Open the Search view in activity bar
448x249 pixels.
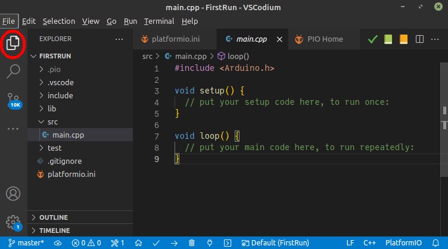(13, 71)
